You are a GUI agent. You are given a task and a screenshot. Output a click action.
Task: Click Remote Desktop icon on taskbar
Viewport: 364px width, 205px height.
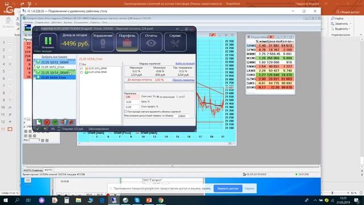coord(114,200)
